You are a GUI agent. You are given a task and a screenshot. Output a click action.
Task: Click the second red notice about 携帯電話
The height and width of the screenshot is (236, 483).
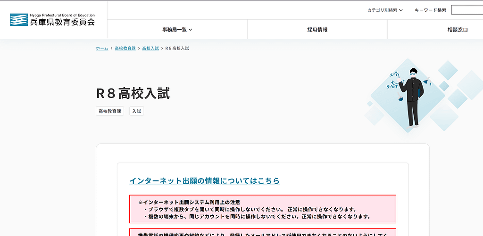pyautogui.click(x=262, y=232)
